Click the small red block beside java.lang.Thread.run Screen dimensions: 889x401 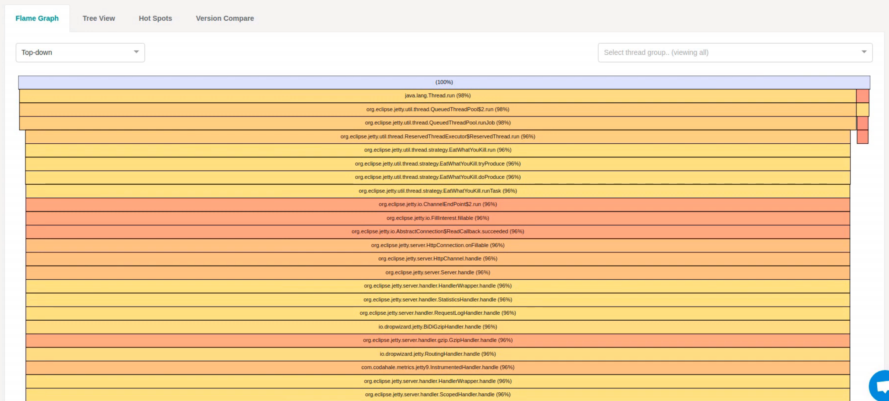click(863, 96)
